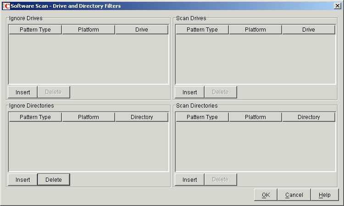This screenshot has width=344, height=206.
Task: Close the Drive and Directory Filters dialog
Action: point(337,6)
